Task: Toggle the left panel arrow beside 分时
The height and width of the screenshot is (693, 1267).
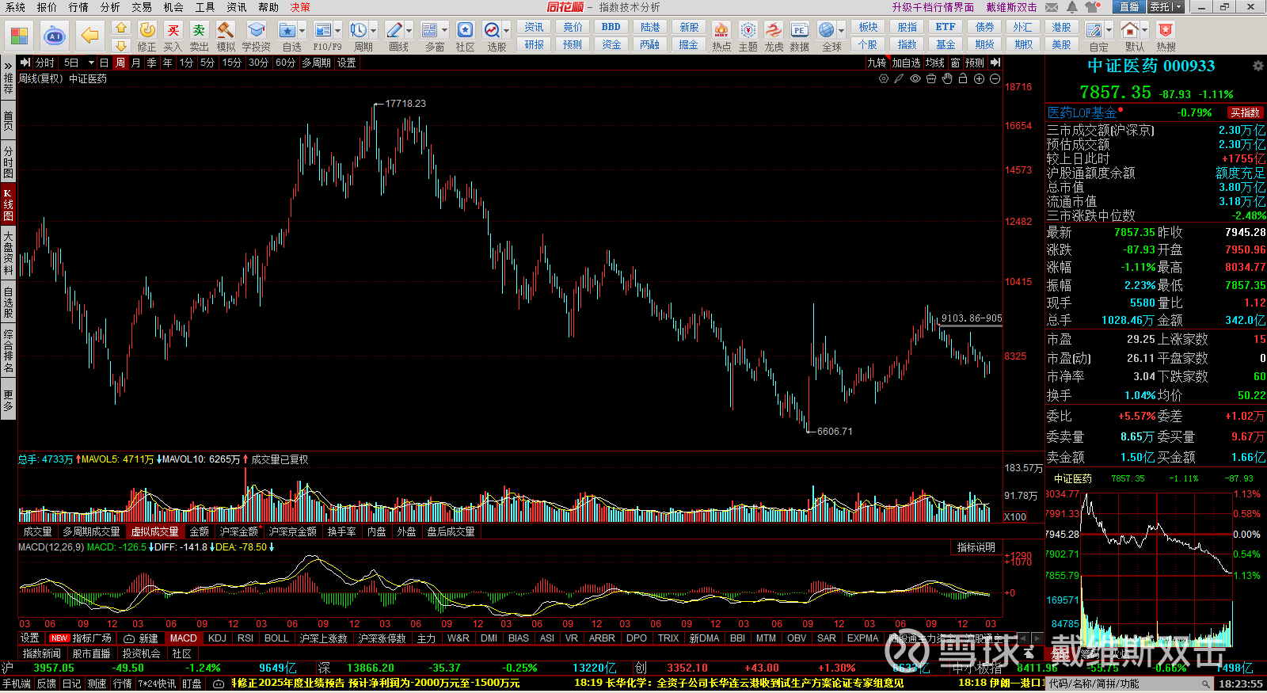Action: pyautogui.click(x=25, y=63)
